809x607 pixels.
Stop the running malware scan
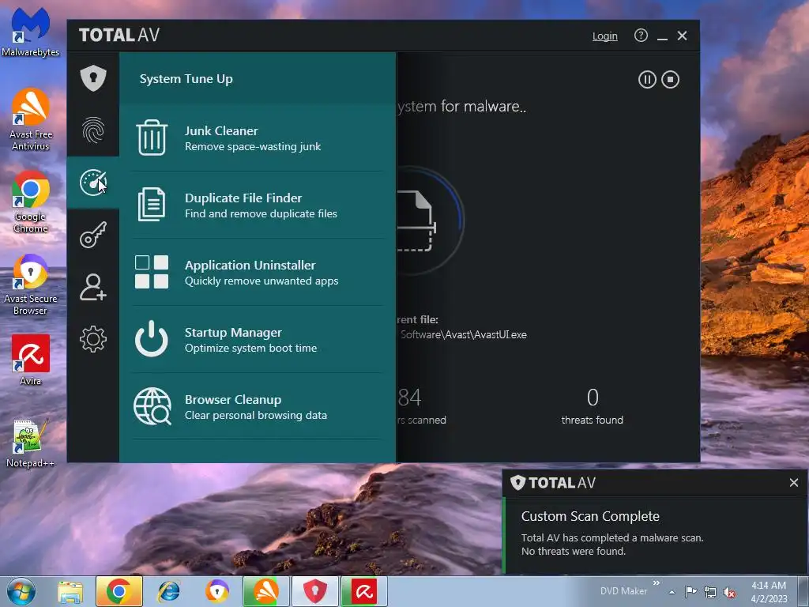click(x=670, y=80)
